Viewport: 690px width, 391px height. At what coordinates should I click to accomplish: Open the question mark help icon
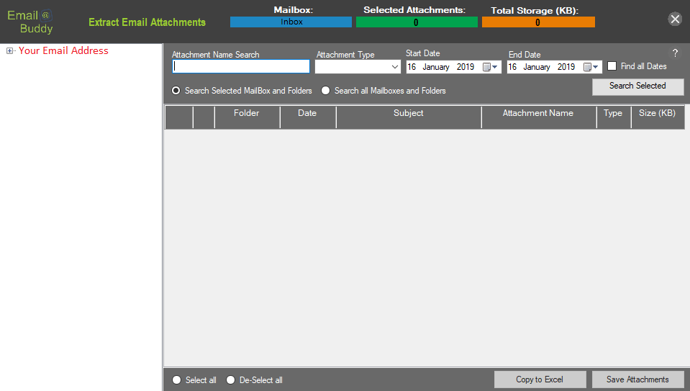pyautogui.click(x=675, y=53)
